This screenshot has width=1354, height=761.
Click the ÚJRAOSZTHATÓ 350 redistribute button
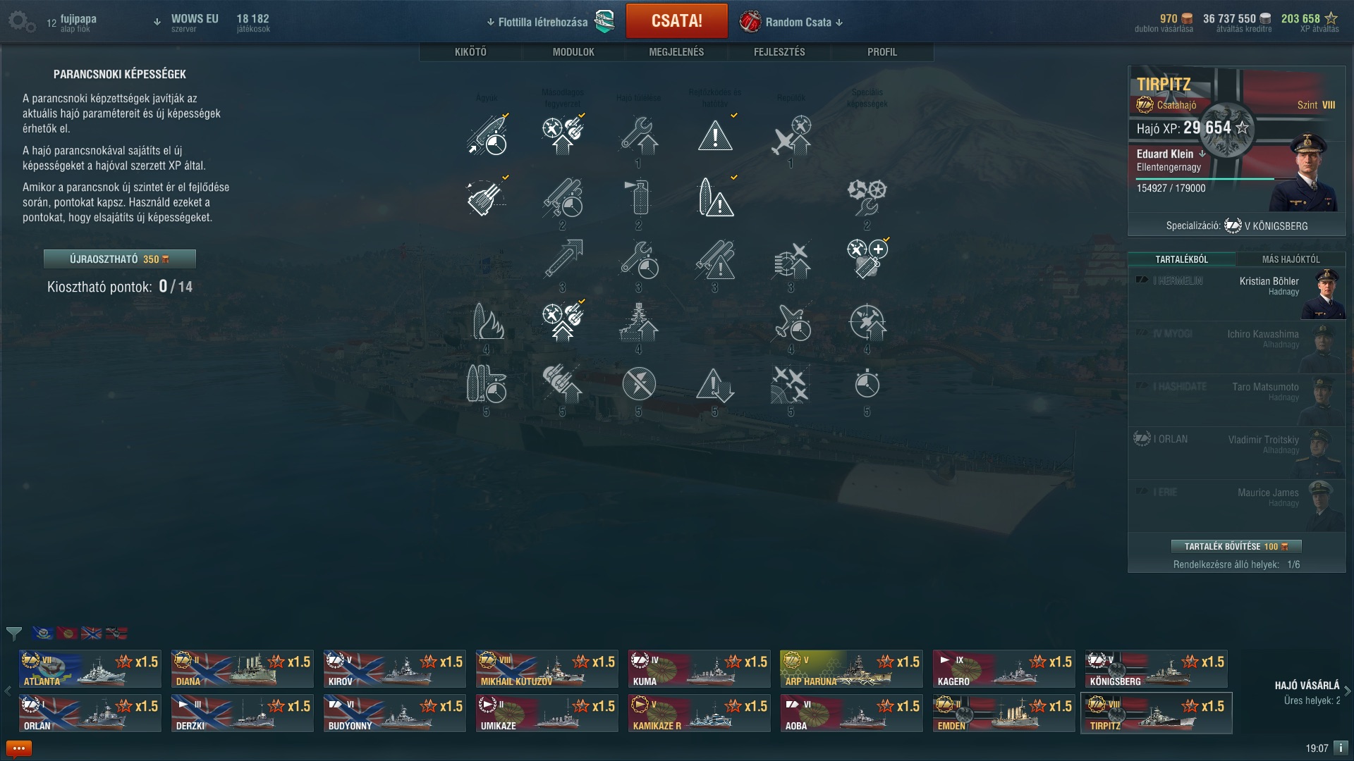(x=120, y=259)
